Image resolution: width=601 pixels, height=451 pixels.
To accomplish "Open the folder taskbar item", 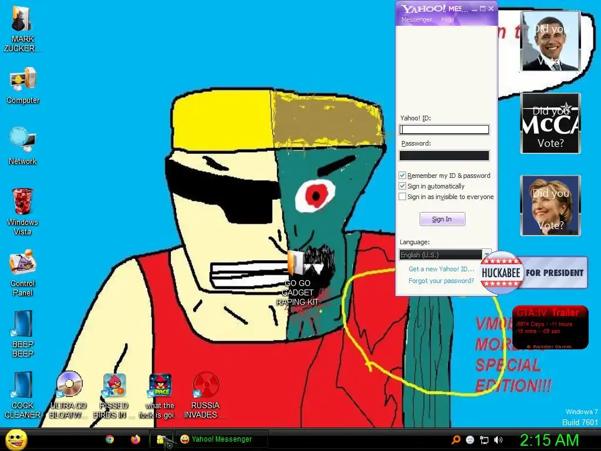I will 161,439.
